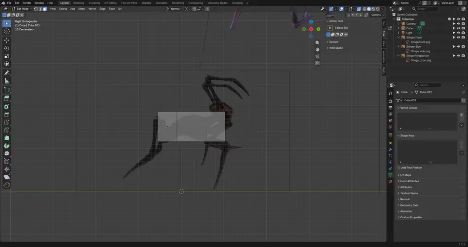Viewport: 468px width, 247px height.
Task: Hide Cube with its eye icon
Action: (x=458, y=28)
